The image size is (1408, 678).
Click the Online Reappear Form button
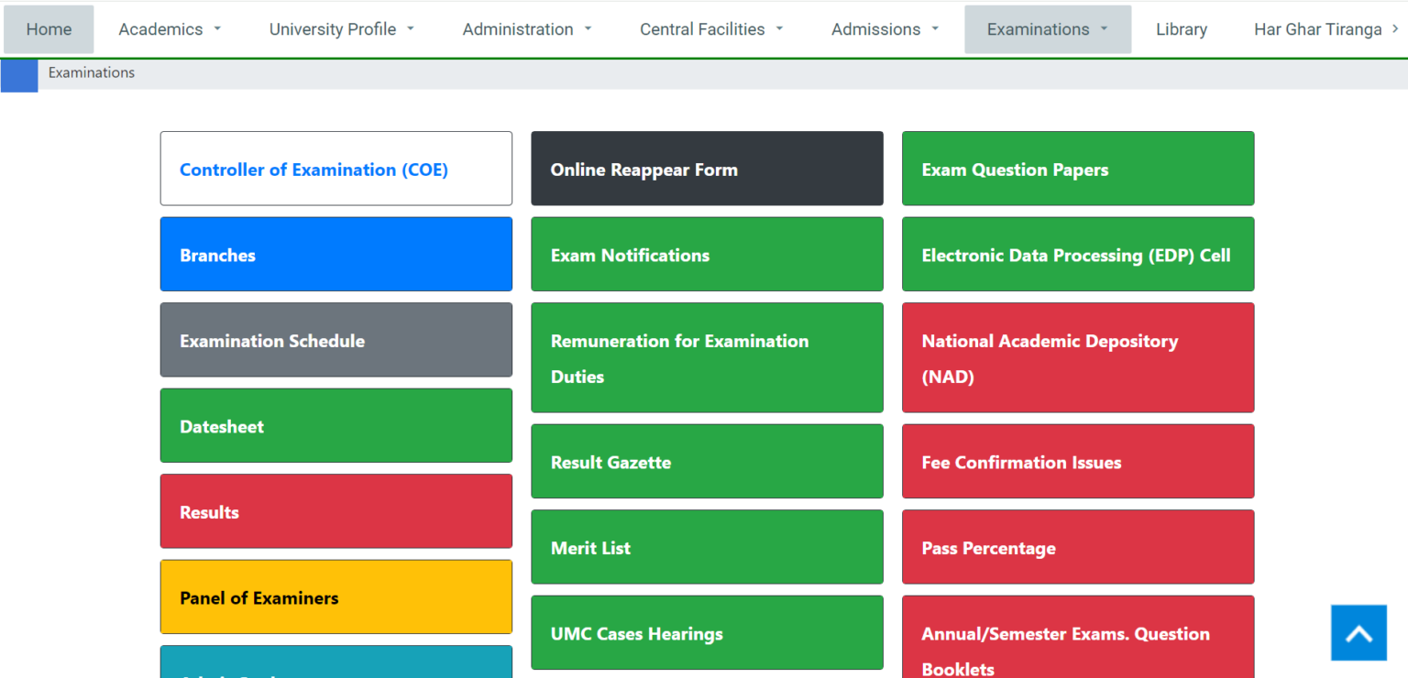tap(707, 169)
